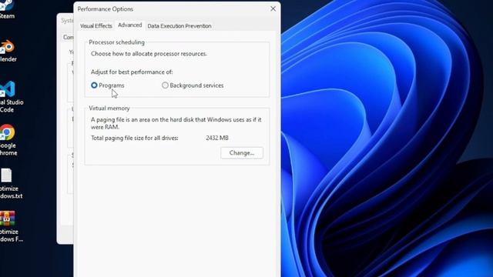The width and height of the screenshot is (493, 277).
Task: Click the 'Adjust for best performance of:' text
Action: [x=132, y=72]
